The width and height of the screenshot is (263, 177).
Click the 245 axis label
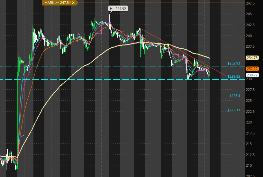click(x=249, y=14)
